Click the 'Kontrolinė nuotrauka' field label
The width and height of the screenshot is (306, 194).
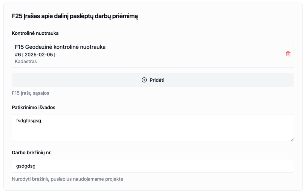coord(35,33)
